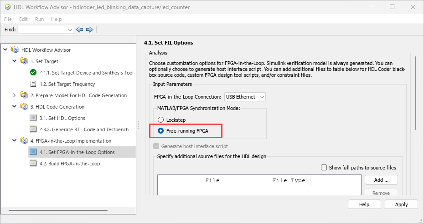
Task: Click the Remove button
Action: point(381,192)
